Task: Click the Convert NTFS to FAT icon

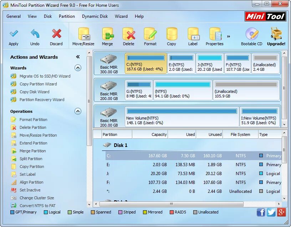Action: point(13,206)
